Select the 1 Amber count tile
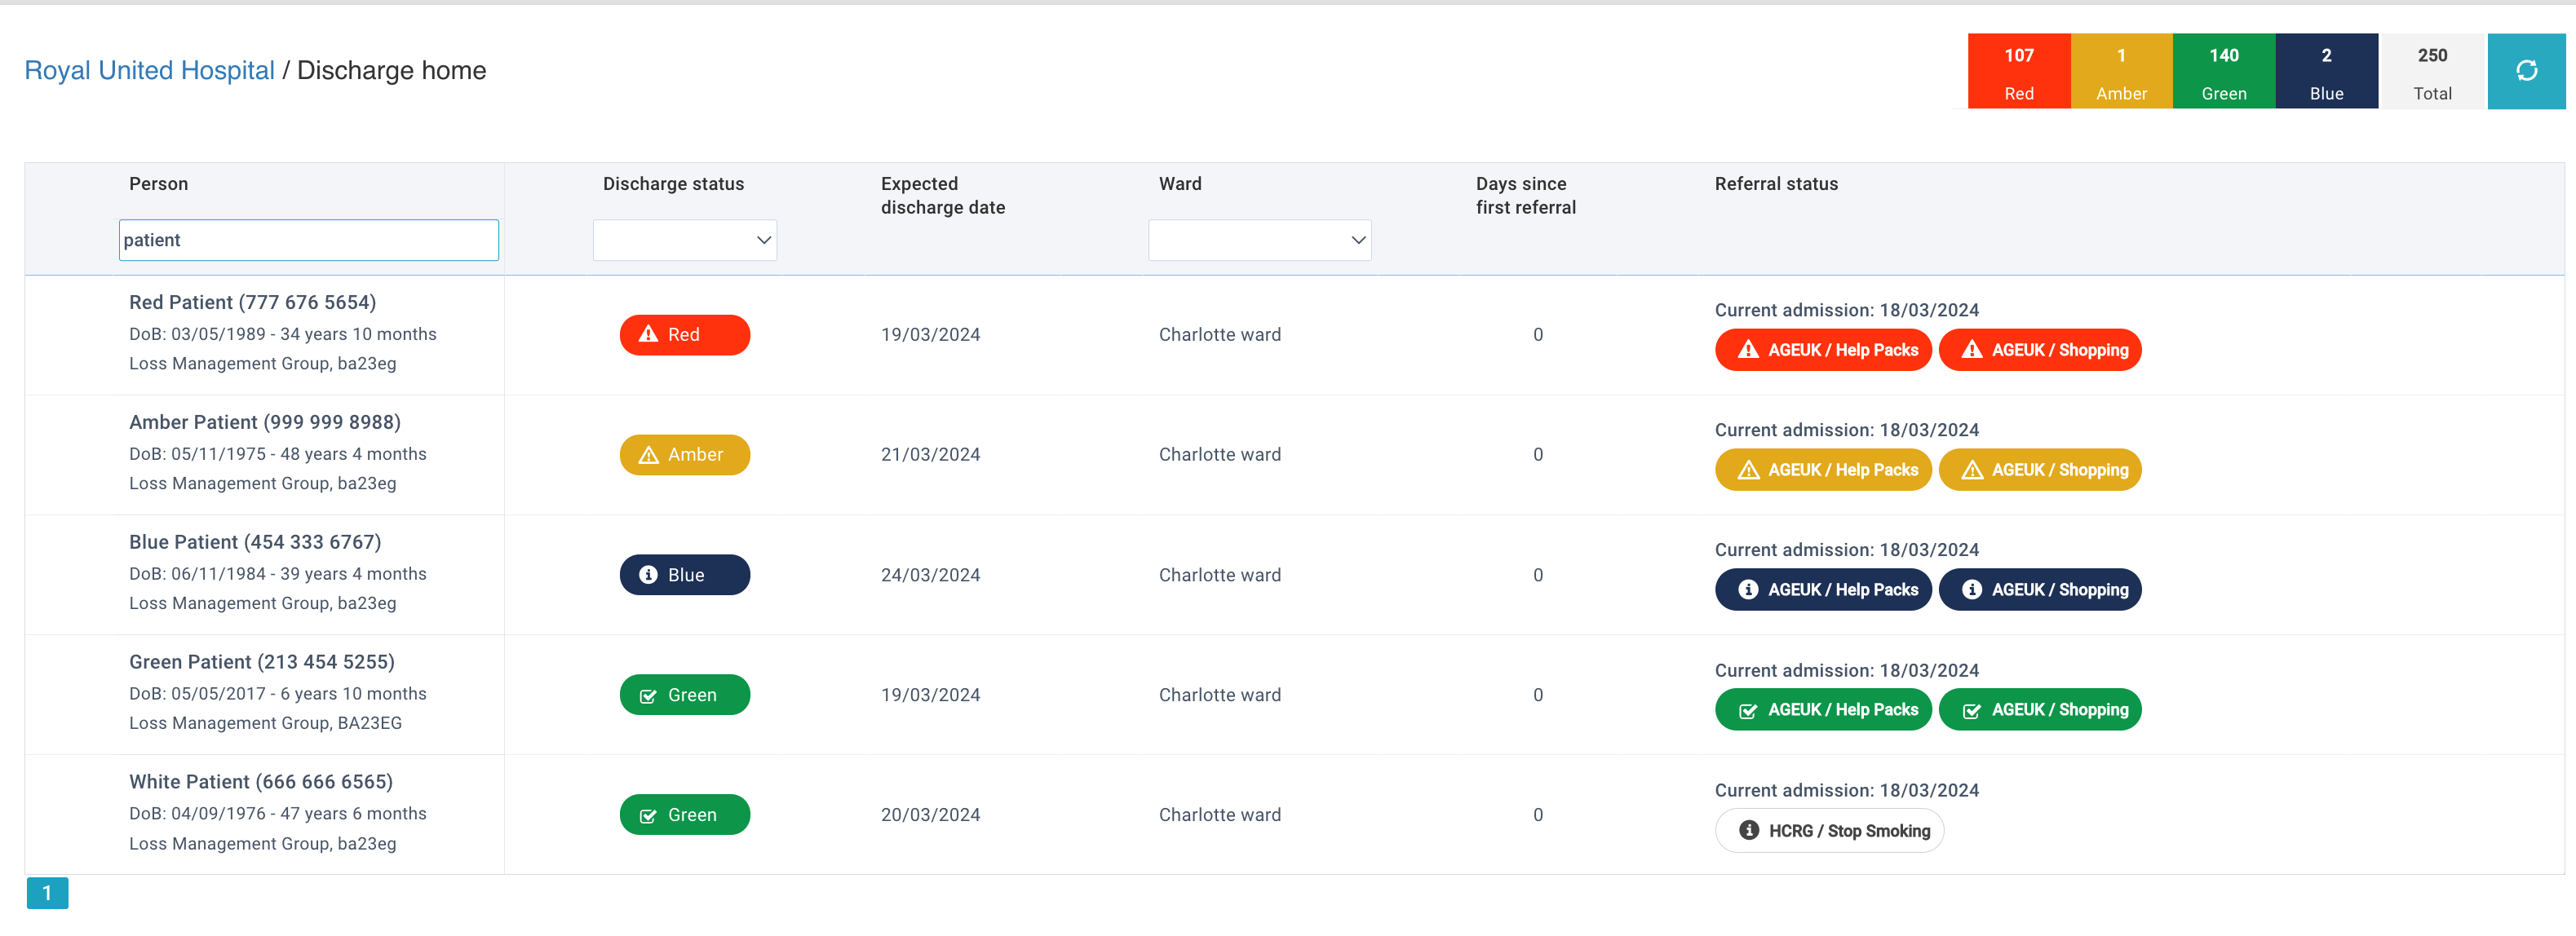This screenshot has width=2576, height=936. pos(2121,71)
